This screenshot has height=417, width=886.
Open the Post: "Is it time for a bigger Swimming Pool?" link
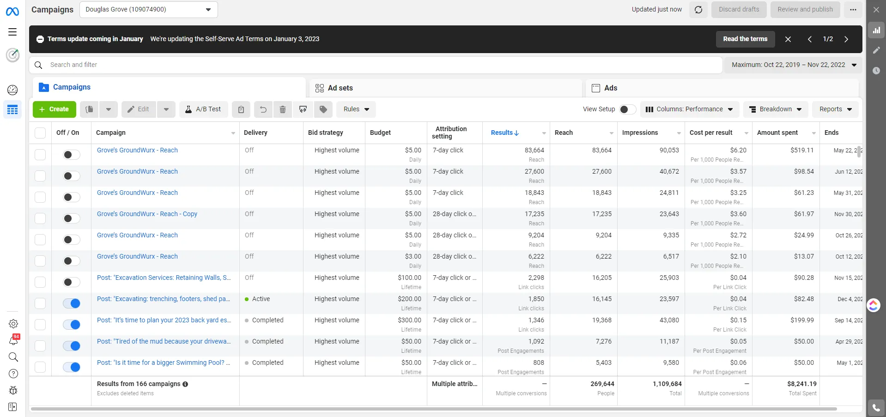point(164,363)
